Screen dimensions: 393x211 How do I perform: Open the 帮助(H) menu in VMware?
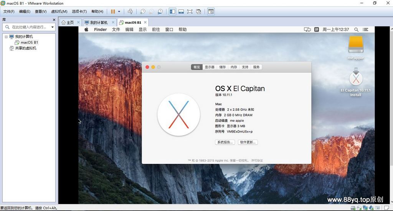tap(97, 11)
